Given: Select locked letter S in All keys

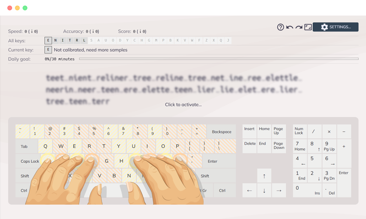Looking at the screenshot, I should [x=91, y=41].
